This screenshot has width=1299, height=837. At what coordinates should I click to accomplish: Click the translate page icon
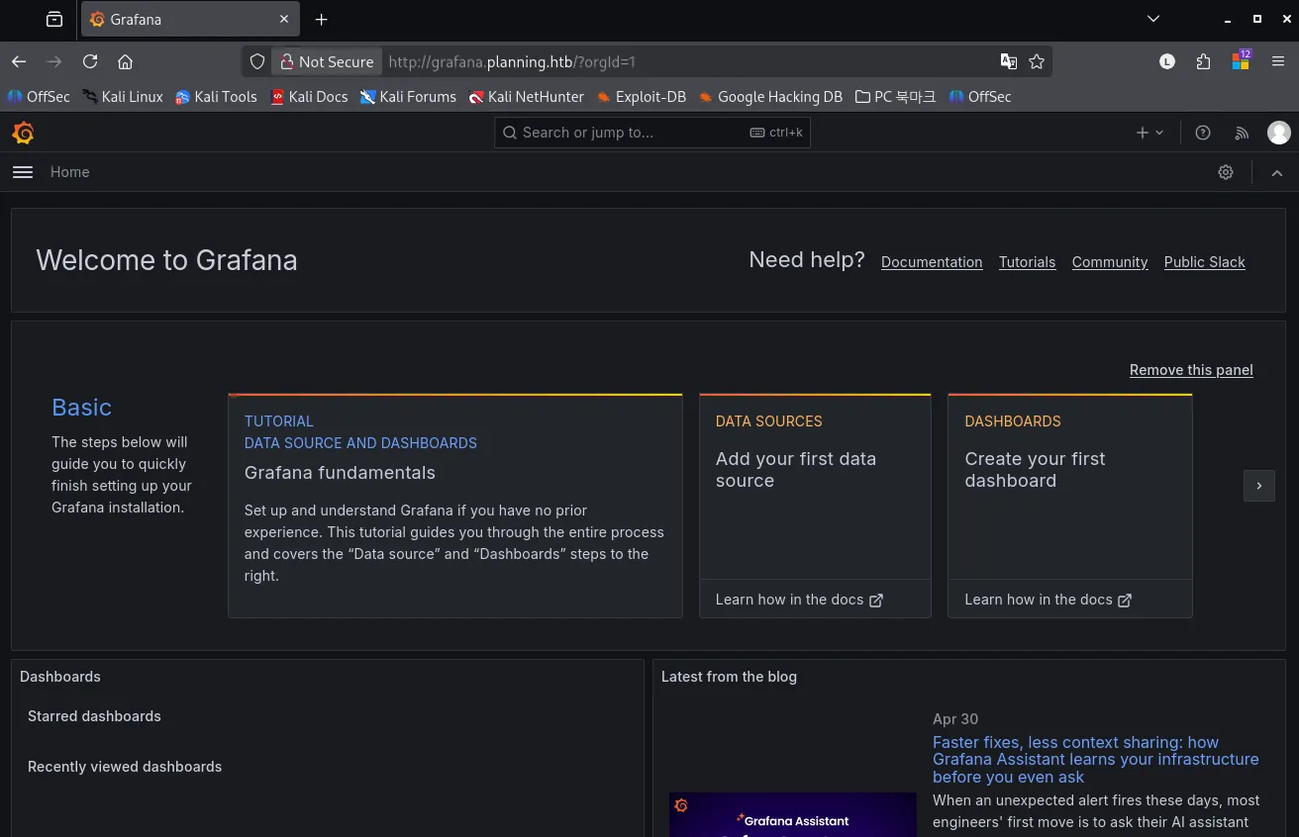[1009, 61]
